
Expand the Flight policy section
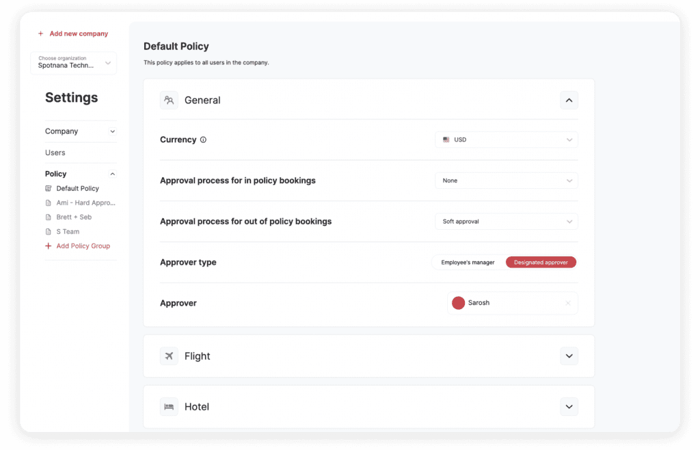click(569, 356)
